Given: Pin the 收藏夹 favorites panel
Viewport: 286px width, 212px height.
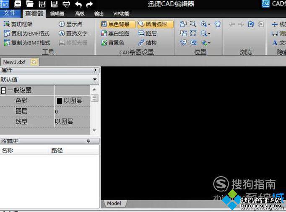Looking at the screenshot, I should pos(88,141).
